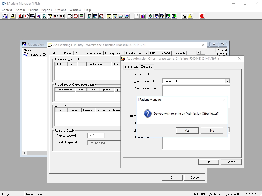Image resolution: width=262 pixels, height=196 pixels.
Task: Click the note with magnifier icon
Action: click(x=115, y=16)
